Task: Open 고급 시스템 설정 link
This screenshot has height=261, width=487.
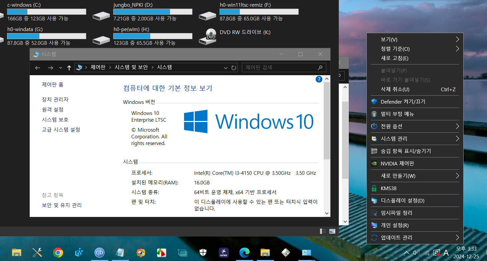Action: 61,130
